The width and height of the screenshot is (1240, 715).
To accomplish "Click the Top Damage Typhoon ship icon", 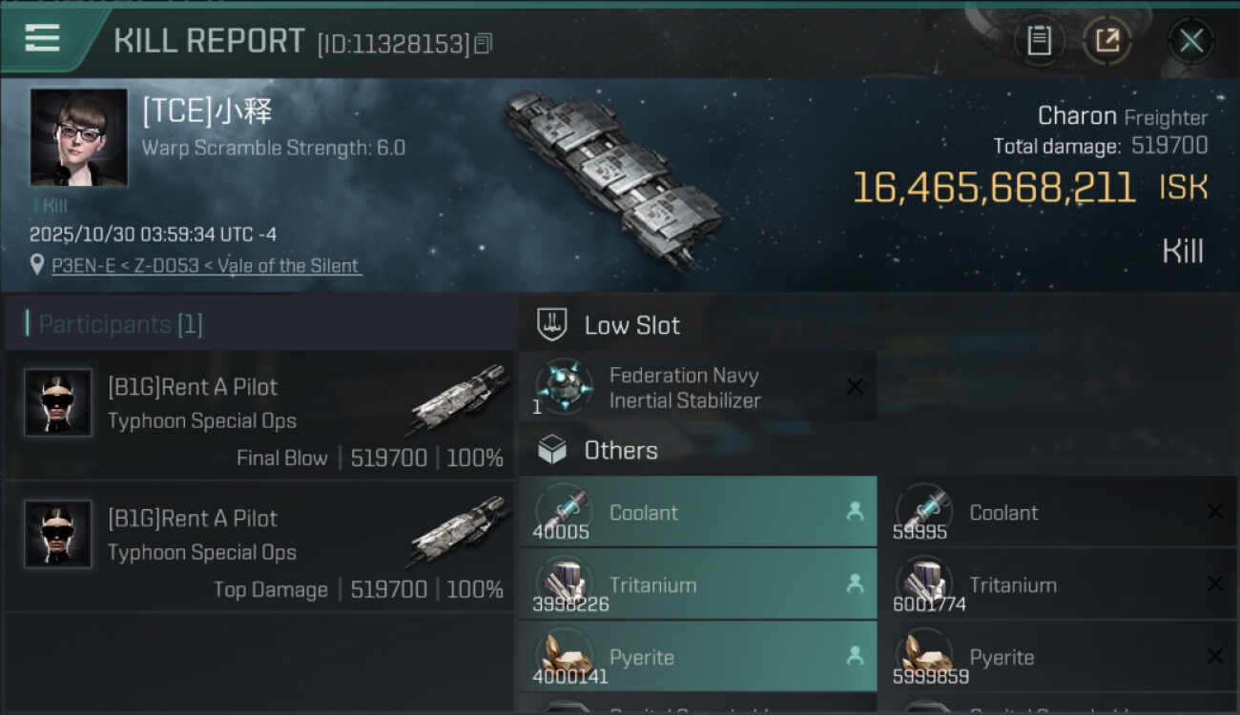I will (462, 528).
